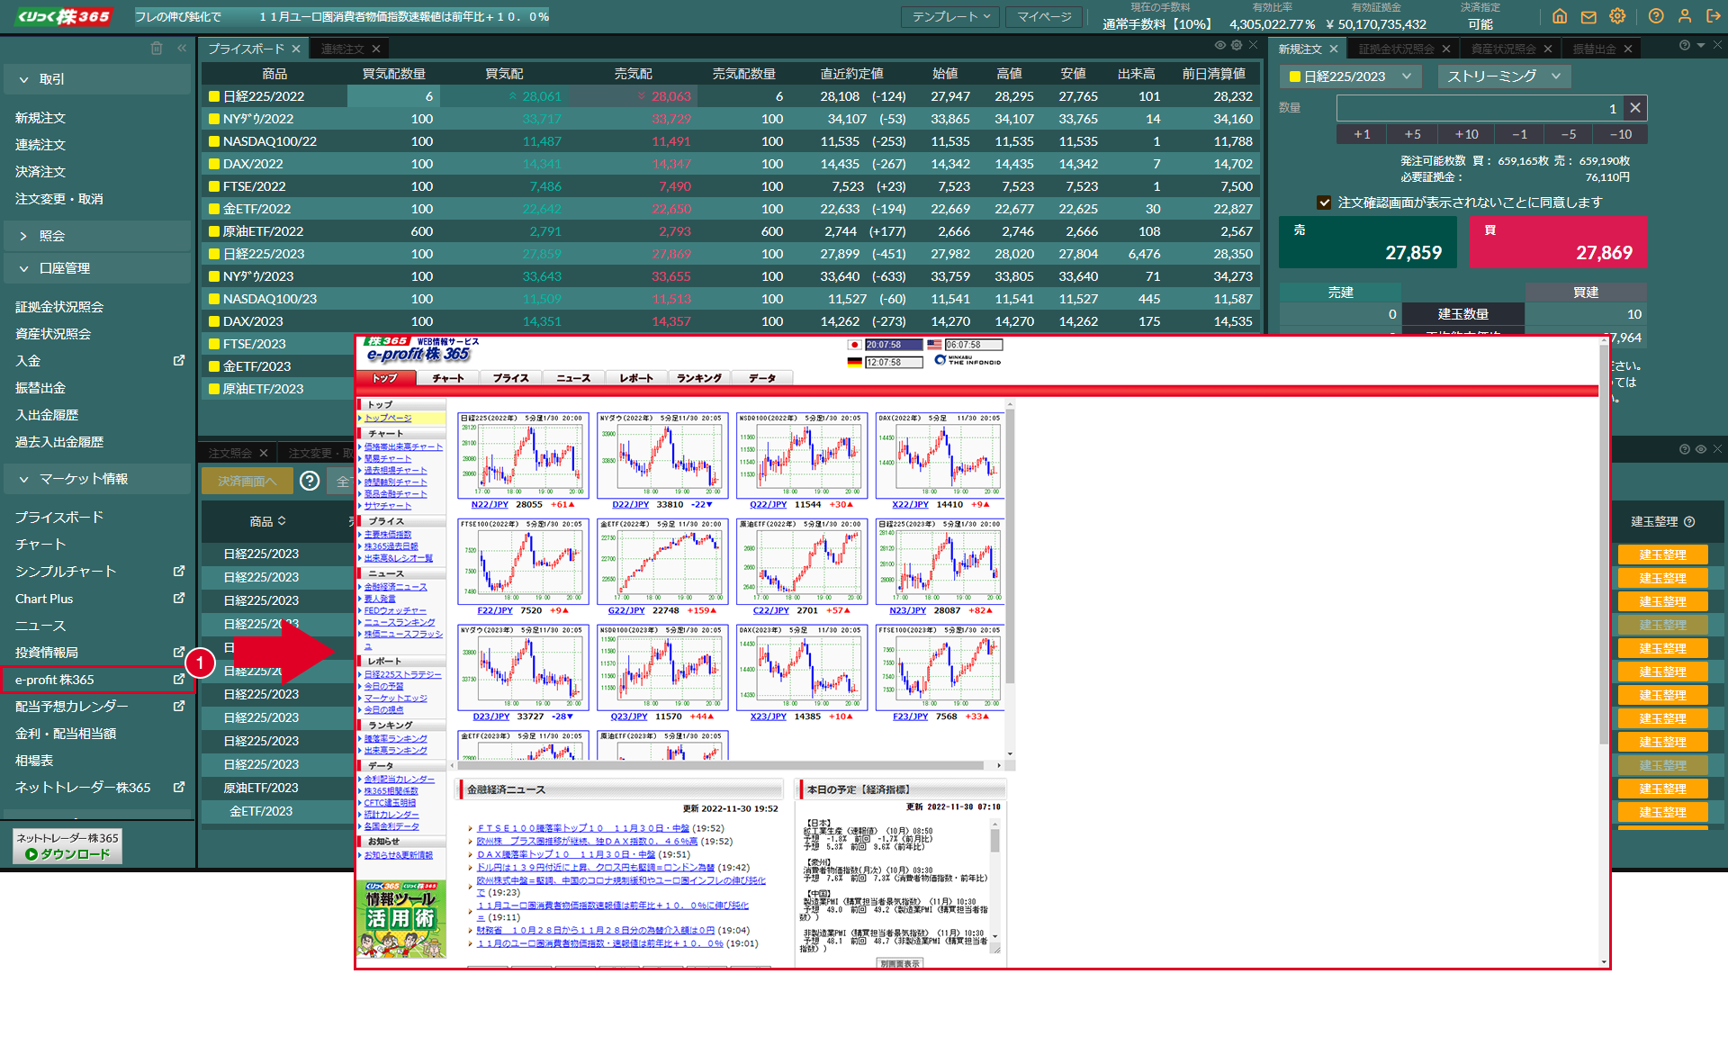The image size is (1728, 1046).
Task: Collapse the 取引 sidebar section
Action: pos(97,79)
